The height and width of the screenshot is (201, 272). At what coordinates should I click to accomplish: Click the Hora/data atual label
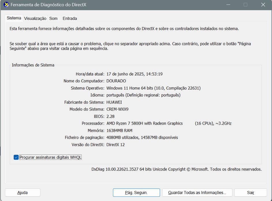[90, 74]
